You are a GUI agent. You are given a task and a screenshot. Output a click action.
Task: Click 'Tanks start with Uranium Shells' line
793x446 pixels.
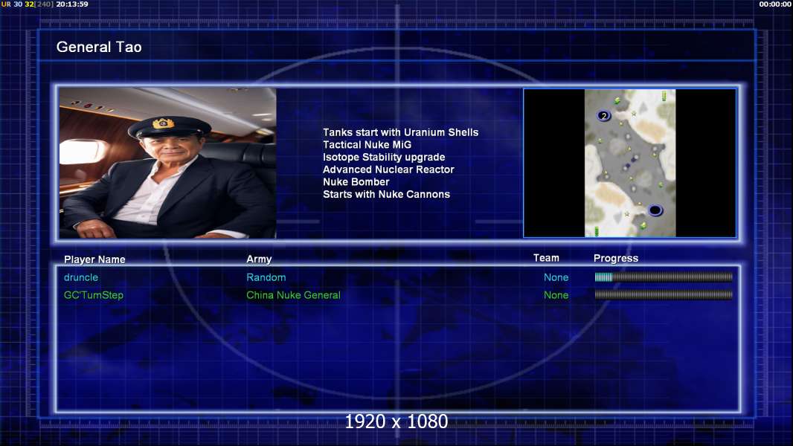tap(400, 132)
